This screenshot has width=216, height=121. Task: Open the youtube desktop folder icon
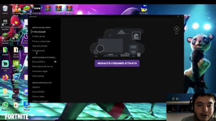[x=5, y=51]
